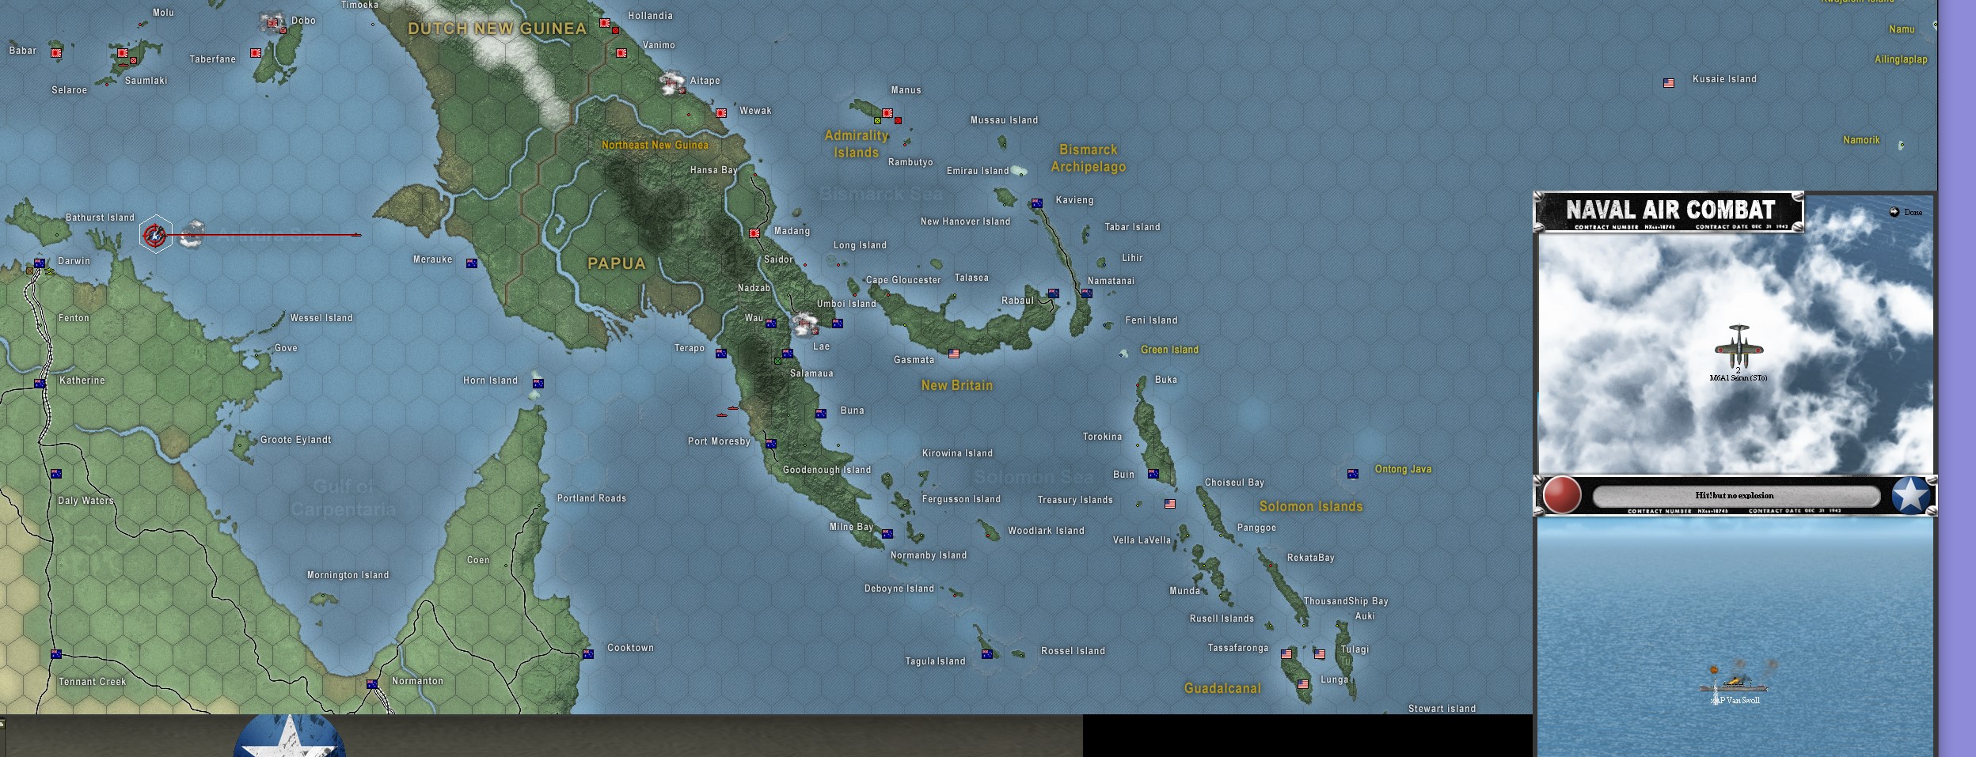This screenshot has width=1976, height=757.
Task: Click the Japanese flag at Taberfane
Action: (256, 53)
